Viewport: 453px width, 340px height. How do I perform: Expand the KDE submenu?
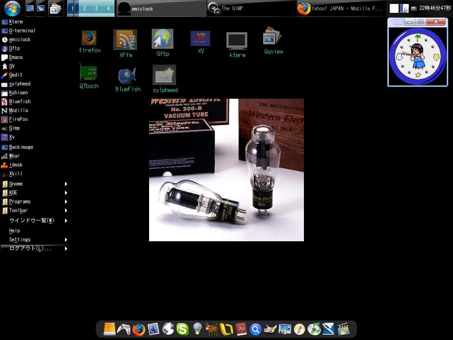click(x=13, y=193)
